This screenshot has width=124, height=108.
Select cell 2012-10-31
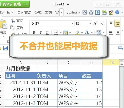pyautogui.click(x=21, y=82)
